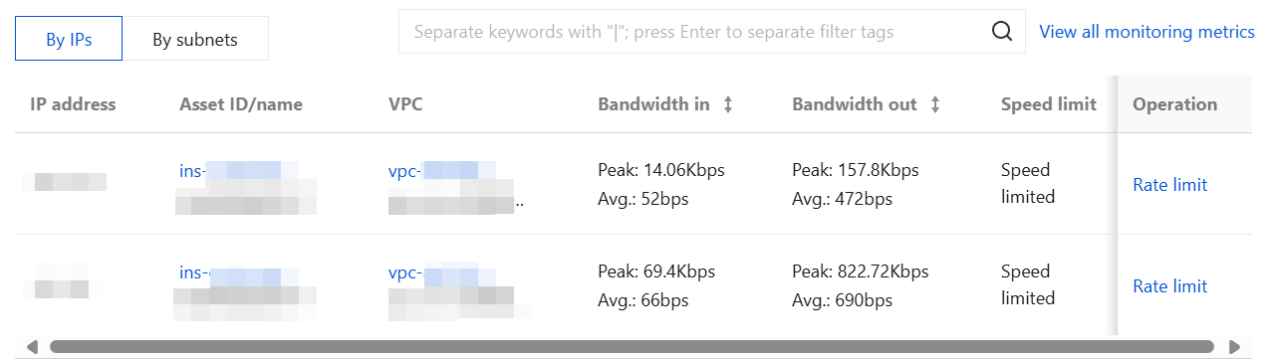
Task: Switch to the By subnets tab
Action: click(x=195, y=40)
